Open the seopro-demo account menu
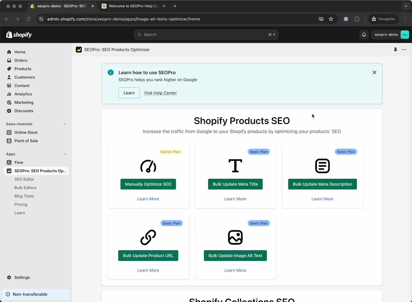This screenshot has width=412, height=302. 390,35
